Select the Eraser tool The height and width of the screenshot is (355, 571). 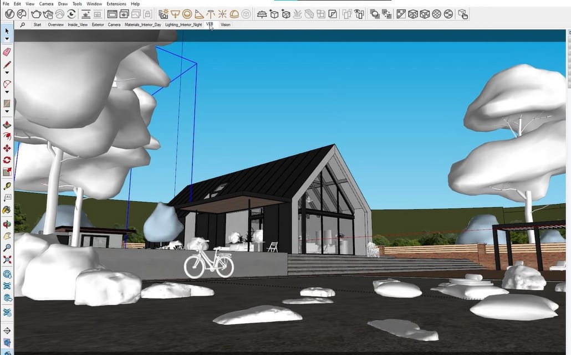click(x=7, y=52)
